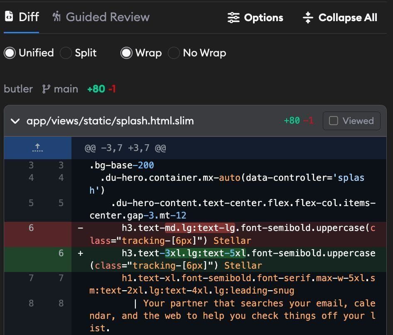Open the Options panel
393x335 pixels.
pyautogui.click(x=255, y=17)
